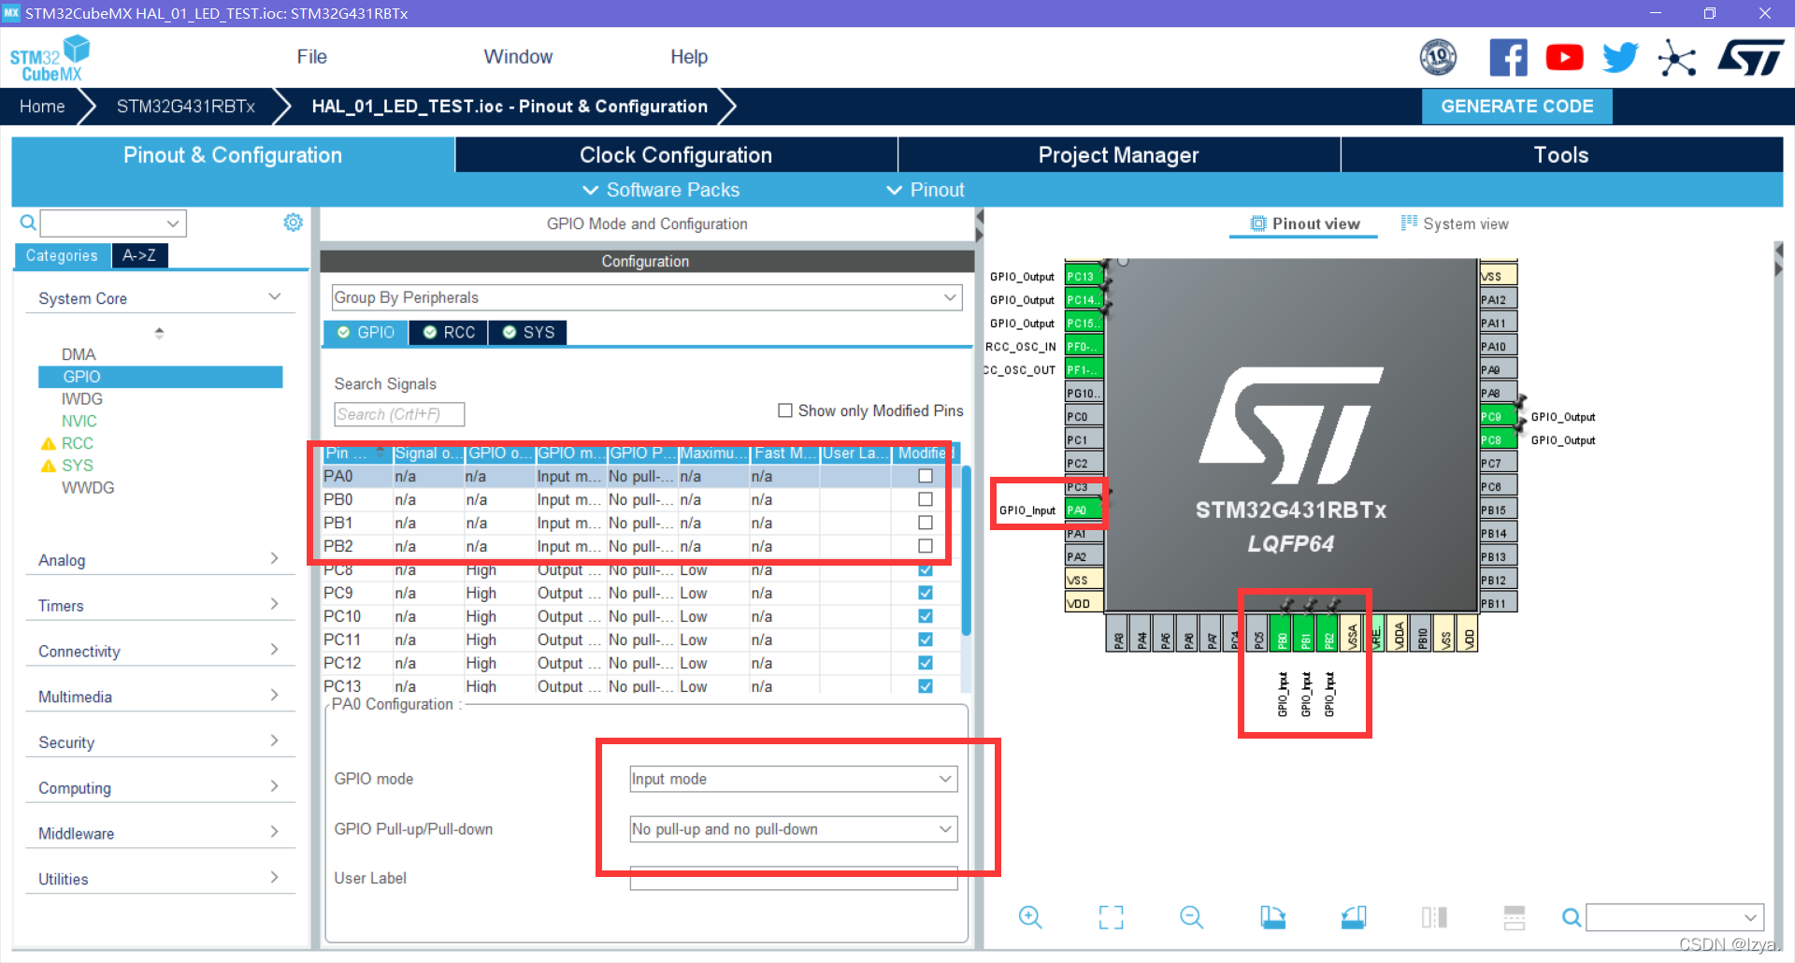Open the Twitter bird icon link
This screenshot has width=1795, height=963.
[1620, 58]
